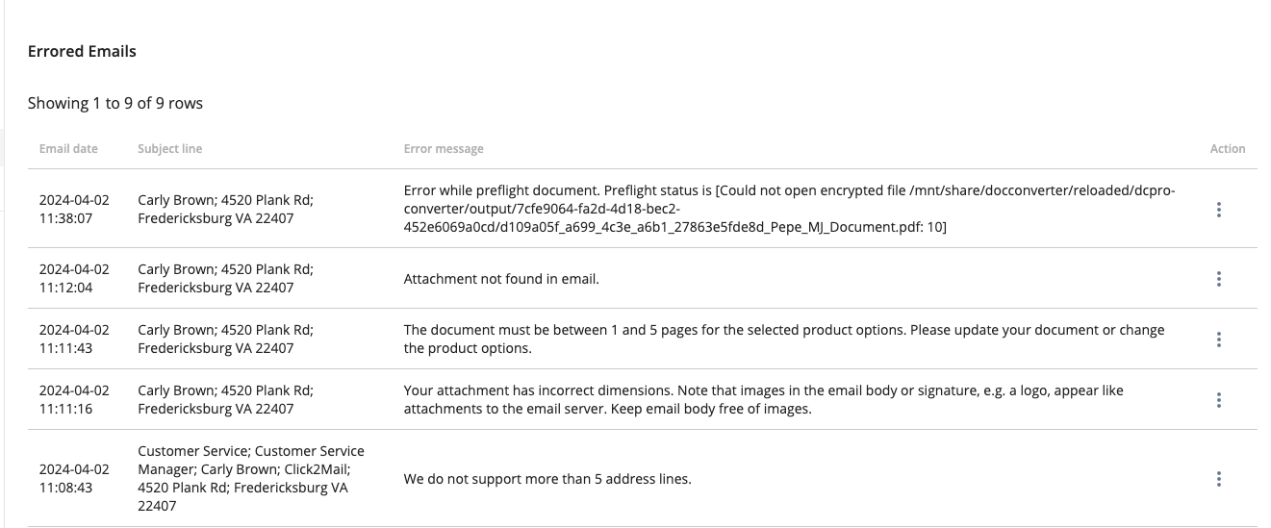Select the 2024-04-02 11:38:07 date cell
Image resolution: width=1271 pixels, height=528 pixels.
(x=74, y=209)
